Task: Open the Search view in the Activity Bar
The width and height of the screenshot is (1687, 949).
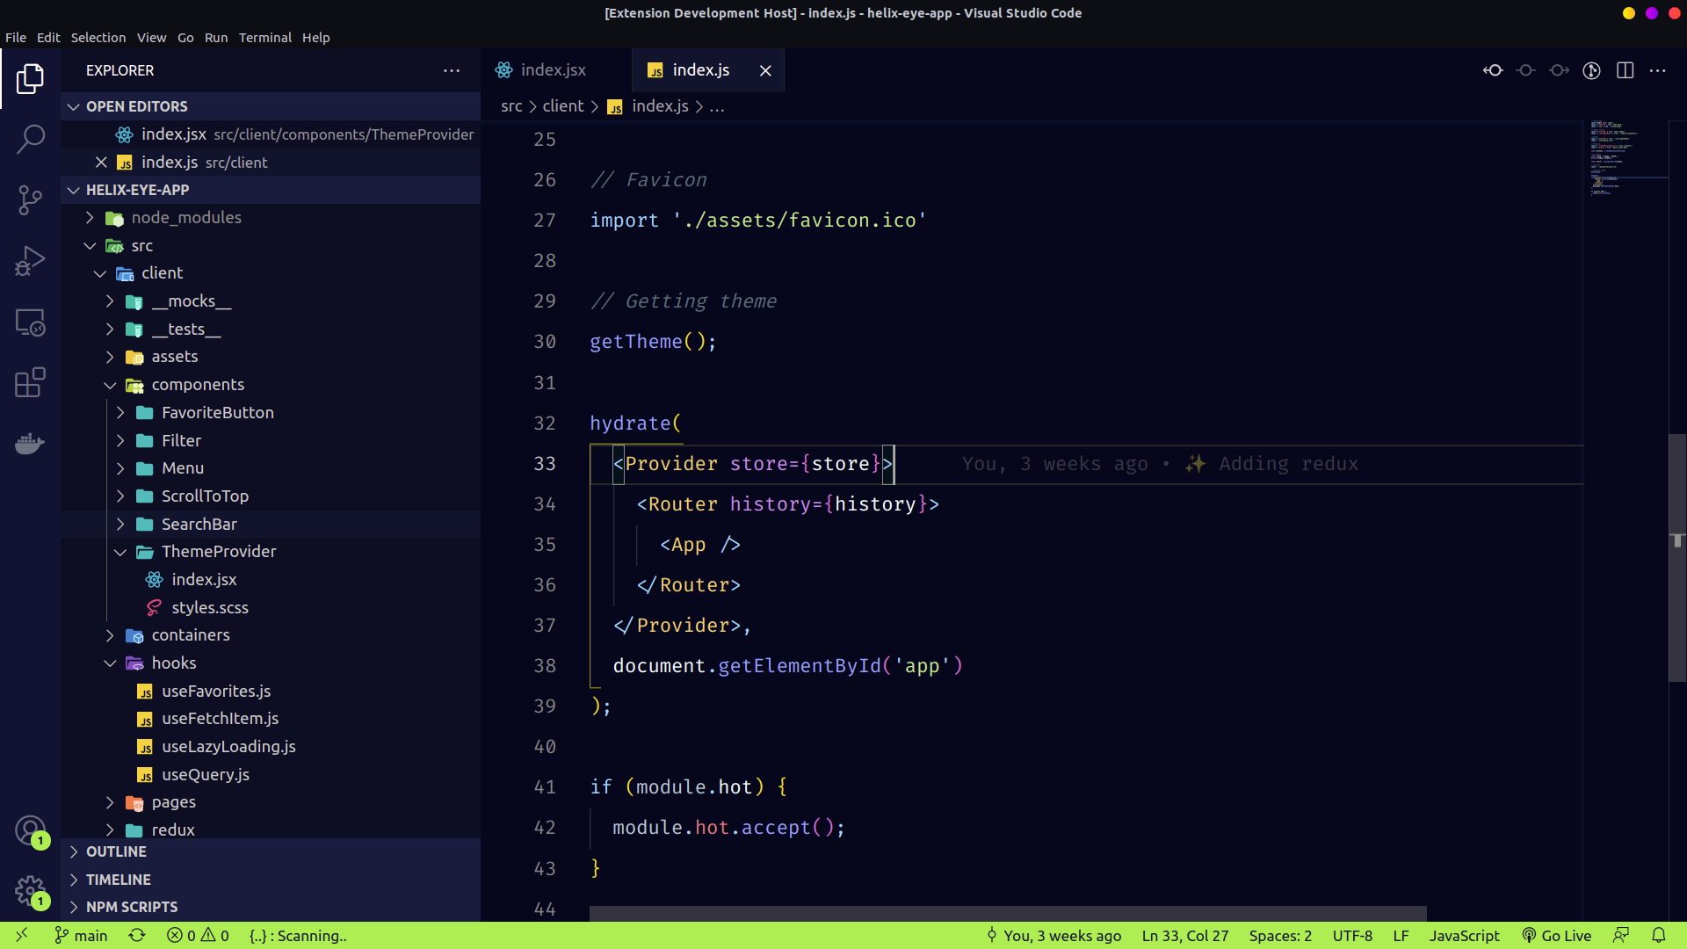Action: coord(31,139)
